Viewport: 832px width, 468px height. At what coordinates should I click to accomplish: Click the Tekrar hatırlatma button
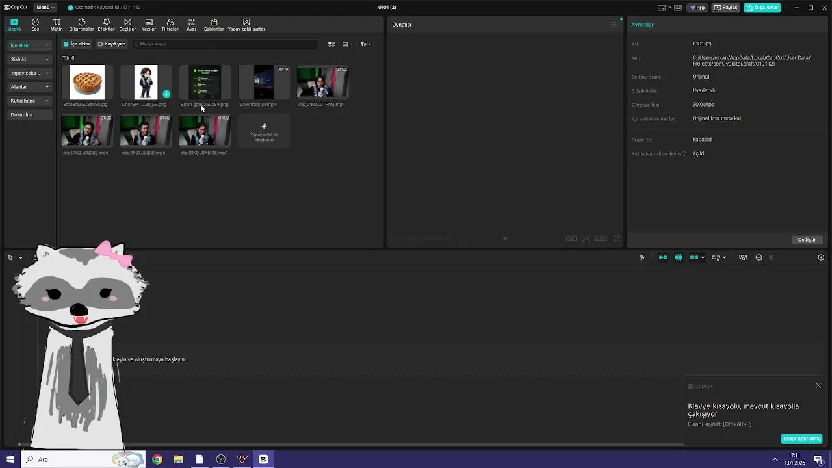click(x=801, y=439)
